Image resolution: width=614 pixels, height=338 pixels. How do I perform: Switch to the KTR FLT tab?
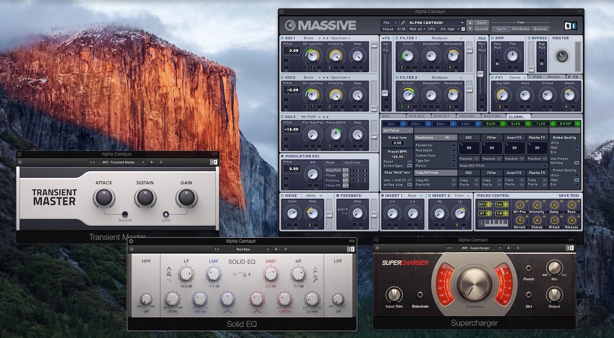click(x=443, y=116)
